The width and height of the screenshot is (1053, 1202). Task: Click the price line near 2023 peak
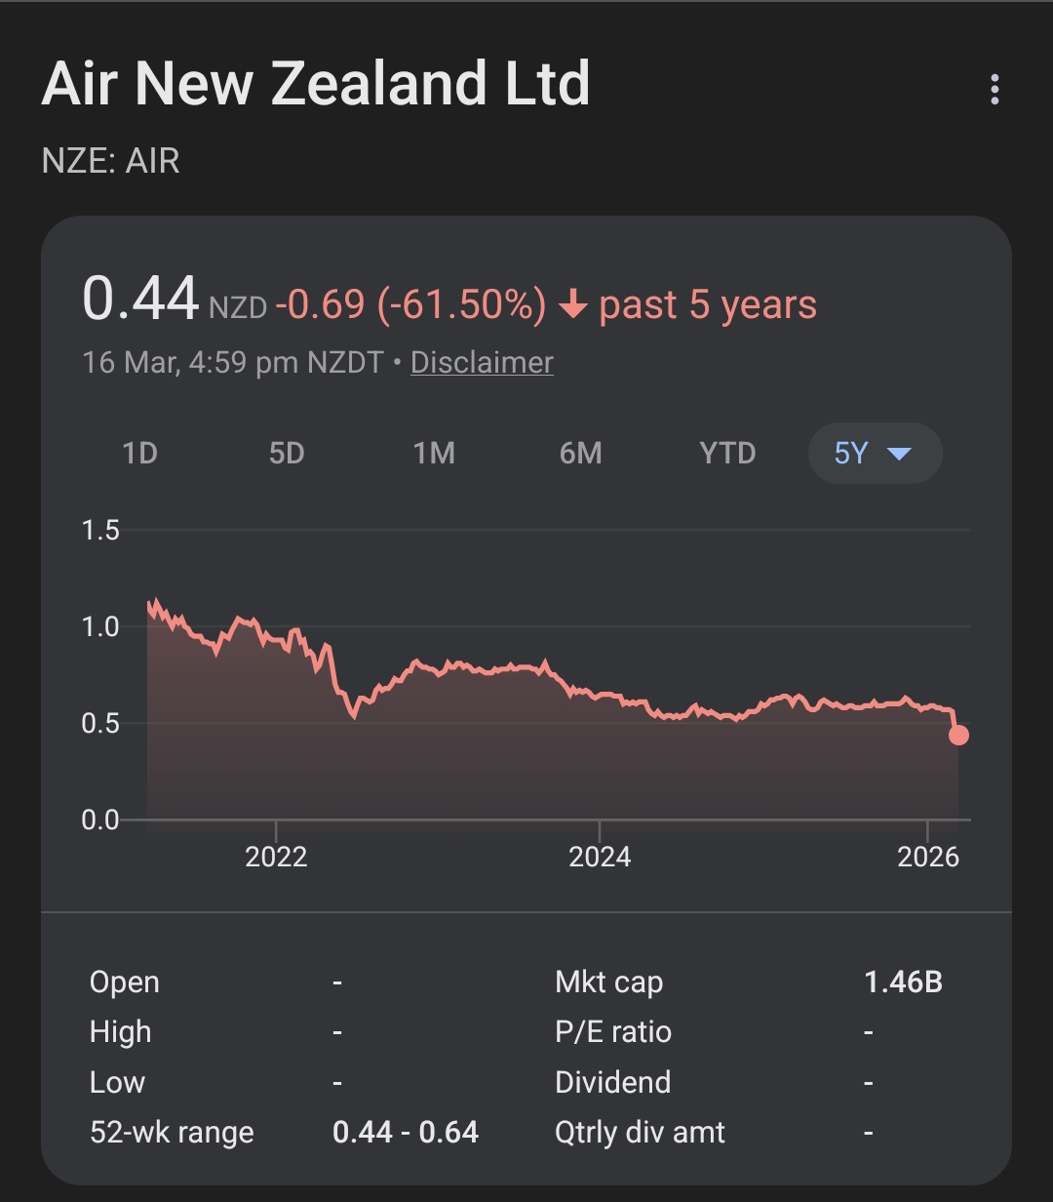tap(416, 662)
